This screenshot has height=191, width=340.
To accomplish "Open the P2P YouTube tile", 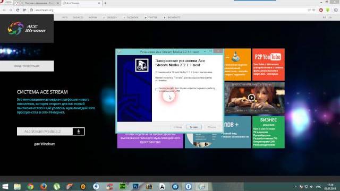I will pos(268,65).
